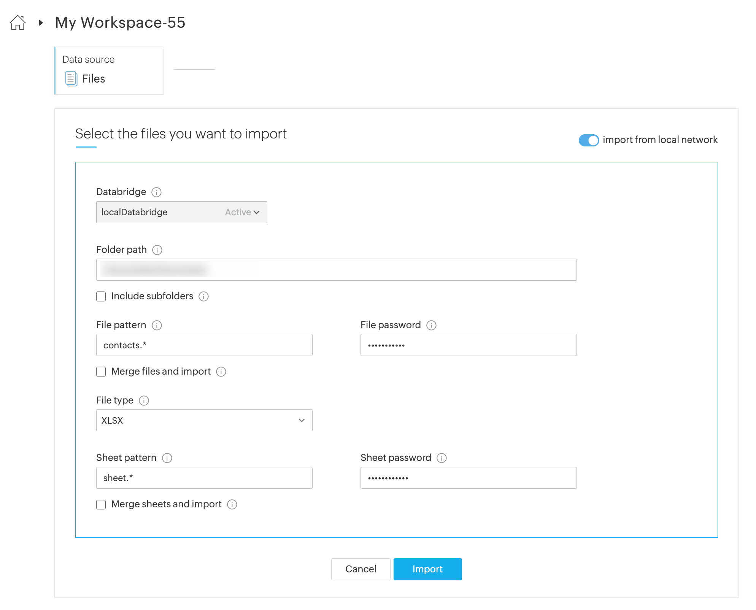Enable the Include subfolders checkbox

pyautogui.click(x=101, y=296)
